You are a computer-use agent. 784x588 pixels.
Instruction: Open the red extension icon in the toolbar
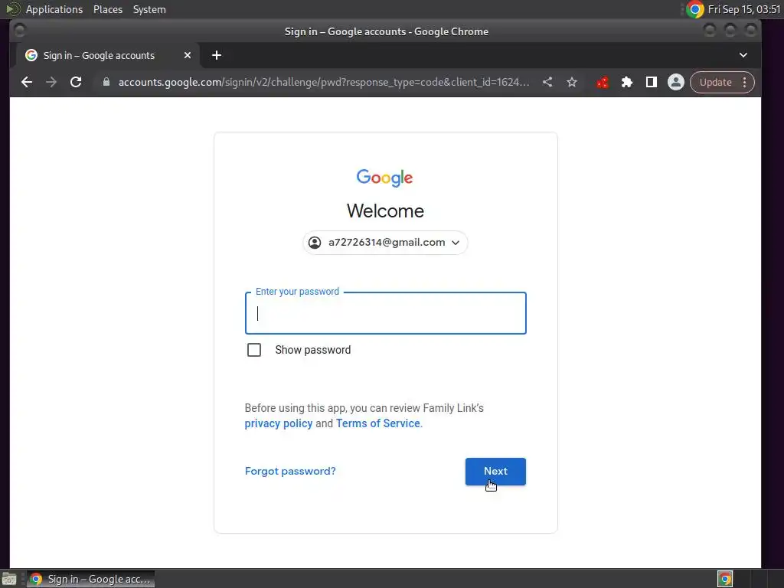click(x=603, y=82)
